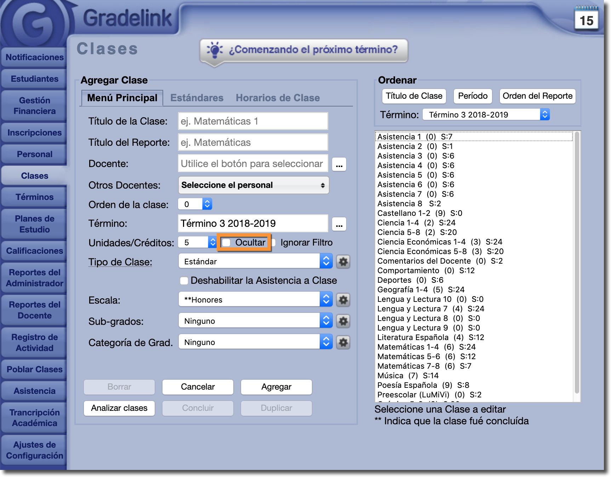Click the lightbulb next-term hint banner
611x477 pixels.
(304, 50)
